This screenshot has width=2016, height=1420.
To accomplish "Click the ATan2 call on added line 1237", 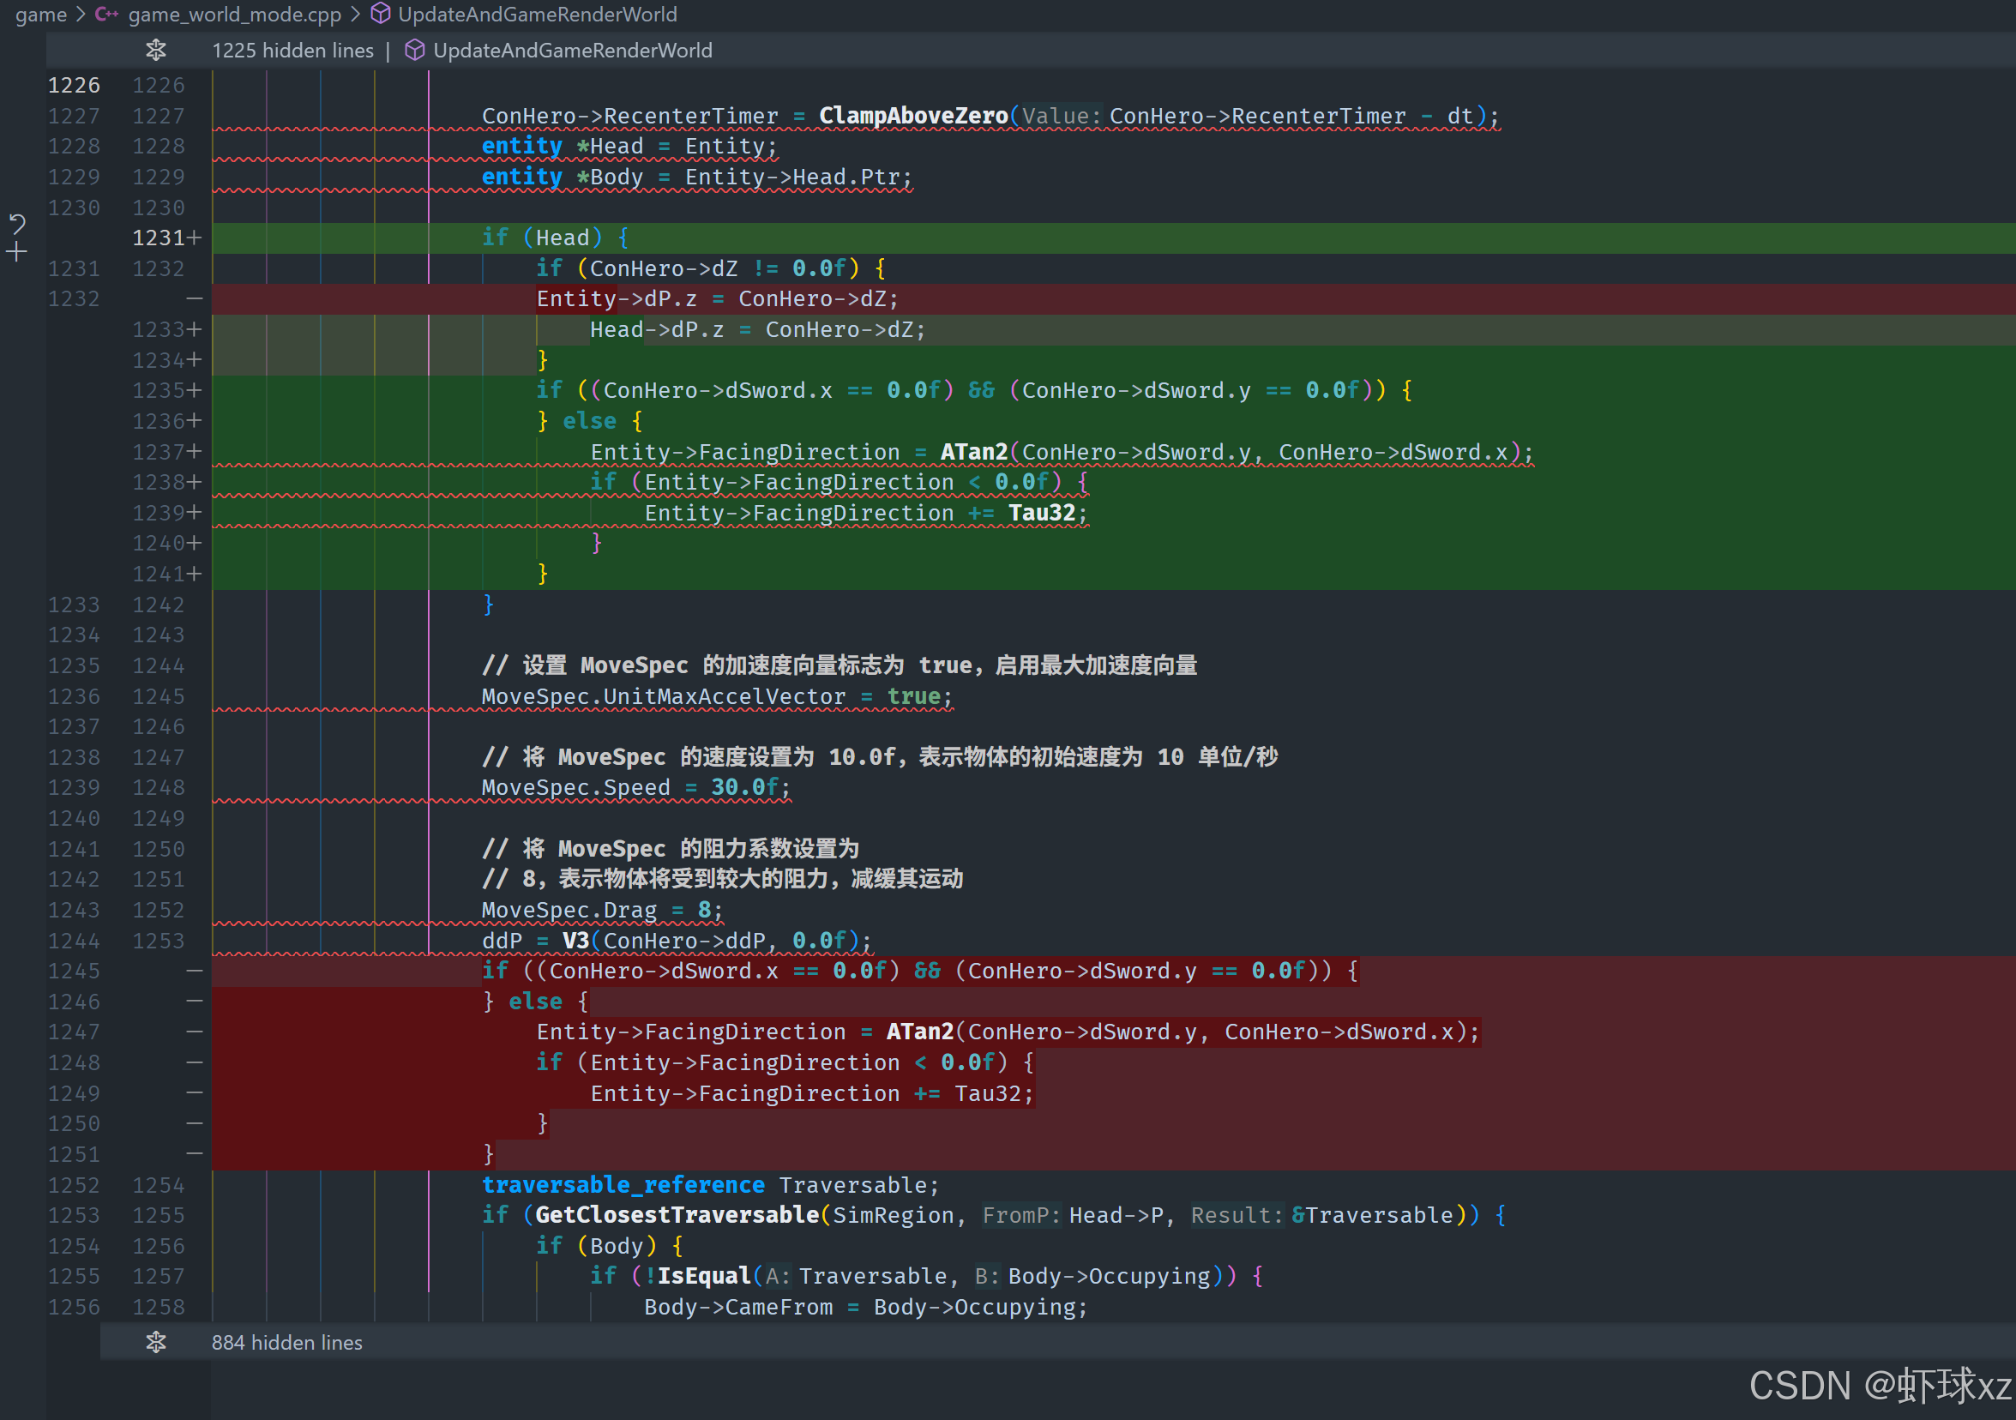I will [973, 451].
